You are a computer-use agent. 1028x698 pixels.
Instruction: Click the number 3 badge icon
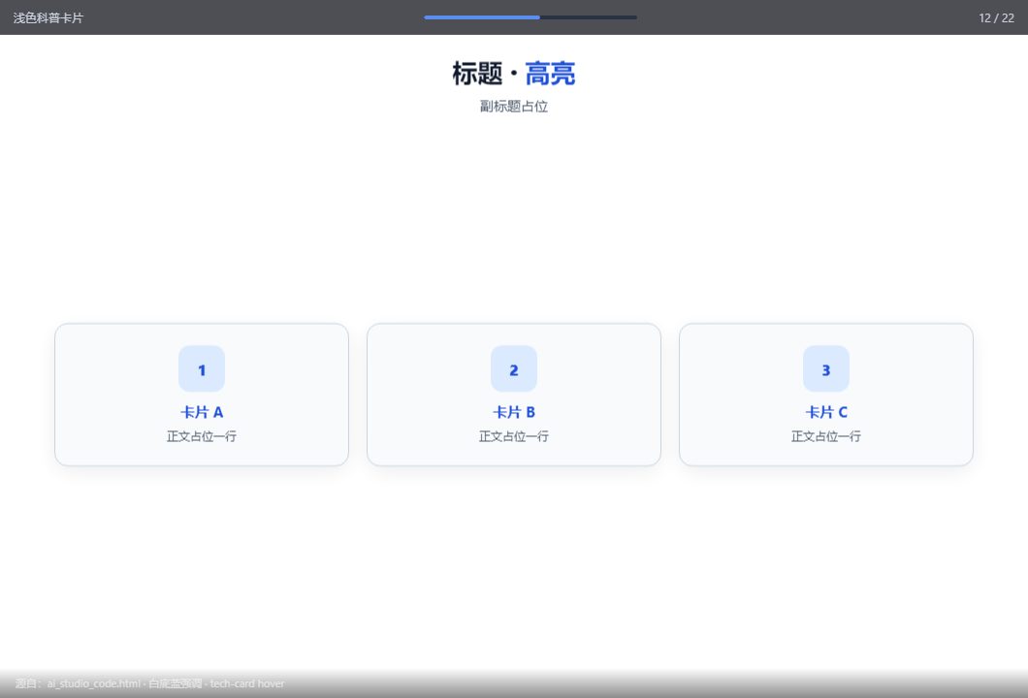(825, 369)
